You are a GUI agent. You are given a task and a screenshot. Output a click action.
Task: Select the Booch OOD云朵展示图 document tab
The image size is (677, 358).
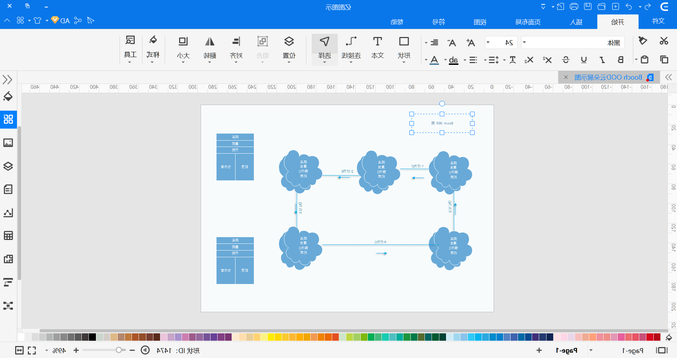608,77
